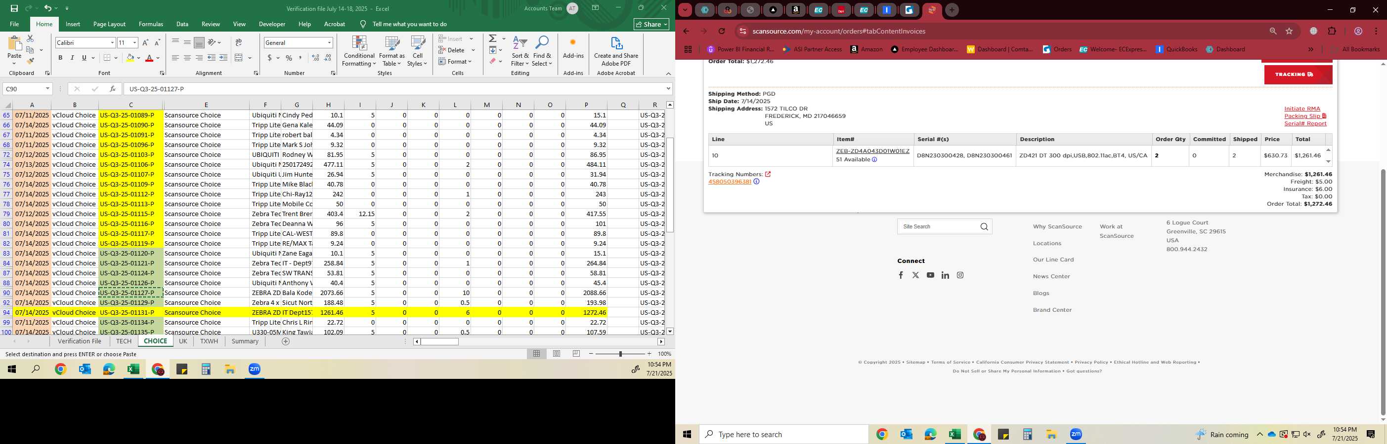Toggle Center horizontal alignment
Screen dimensions: 1387x444
(187, 58)
